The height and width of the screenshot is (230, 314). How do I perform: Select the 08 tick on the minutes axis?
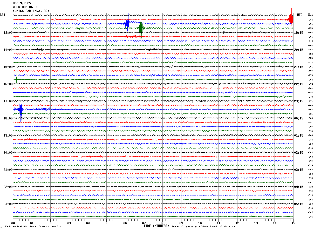162,223
